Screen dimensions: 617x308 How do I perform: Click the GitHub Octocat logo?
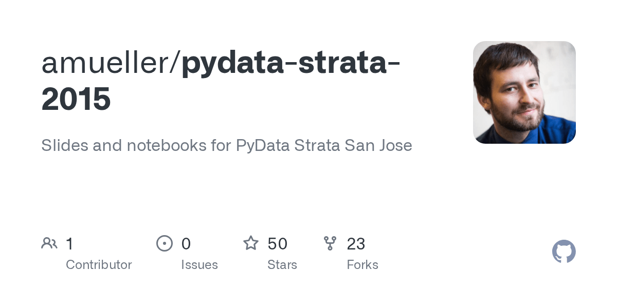click(x=564, y=252)
